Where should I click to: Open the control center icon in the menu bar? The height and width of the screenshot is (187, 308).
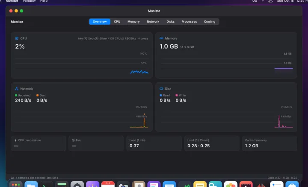270,1
